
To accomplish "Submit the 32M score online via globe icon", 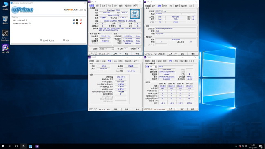I will click(74, 20).
